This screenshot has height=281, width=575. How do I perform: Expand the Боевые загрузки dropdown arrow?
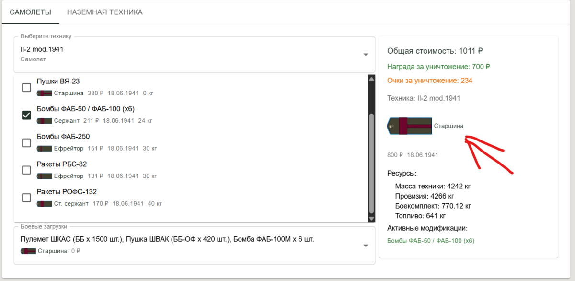tap(366, 246)
